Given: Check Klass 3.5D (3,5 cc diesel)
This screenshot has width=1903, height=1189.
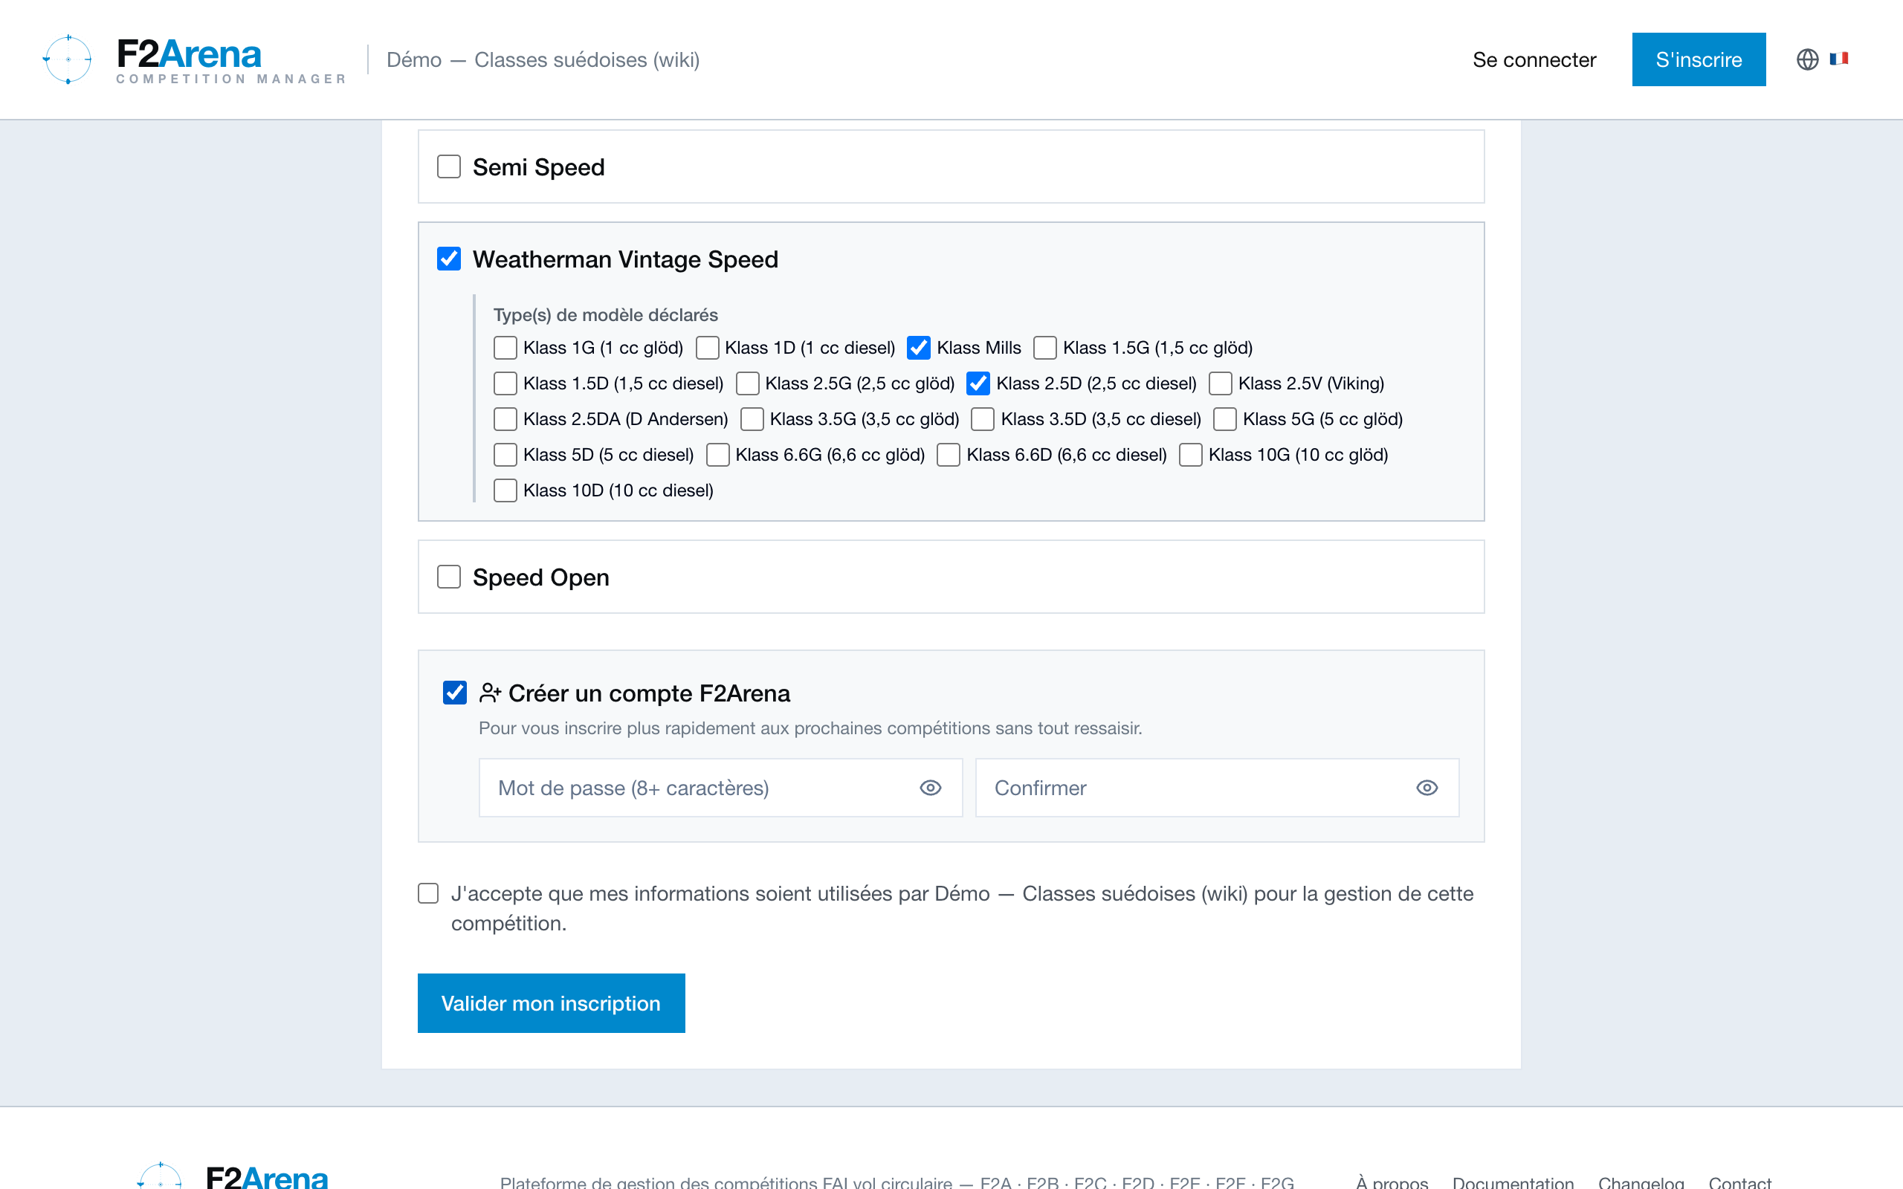Looking at the screenshot, I should click(x=983, y=419).
